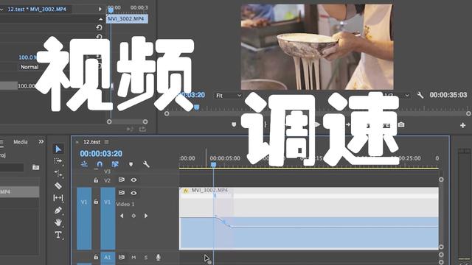Enable voice-over record microphone on A1
The image size is (472, 265).
(158, 257)
